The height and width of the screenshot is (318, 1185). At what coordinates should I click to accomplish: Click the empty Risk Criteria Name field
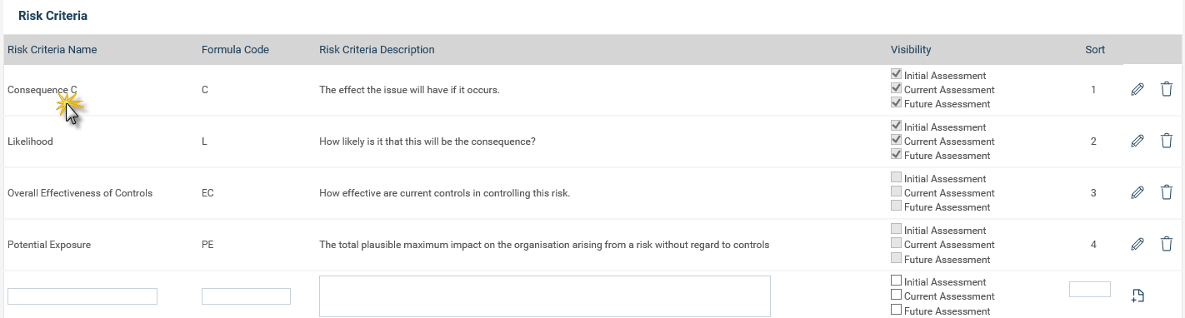82,296
